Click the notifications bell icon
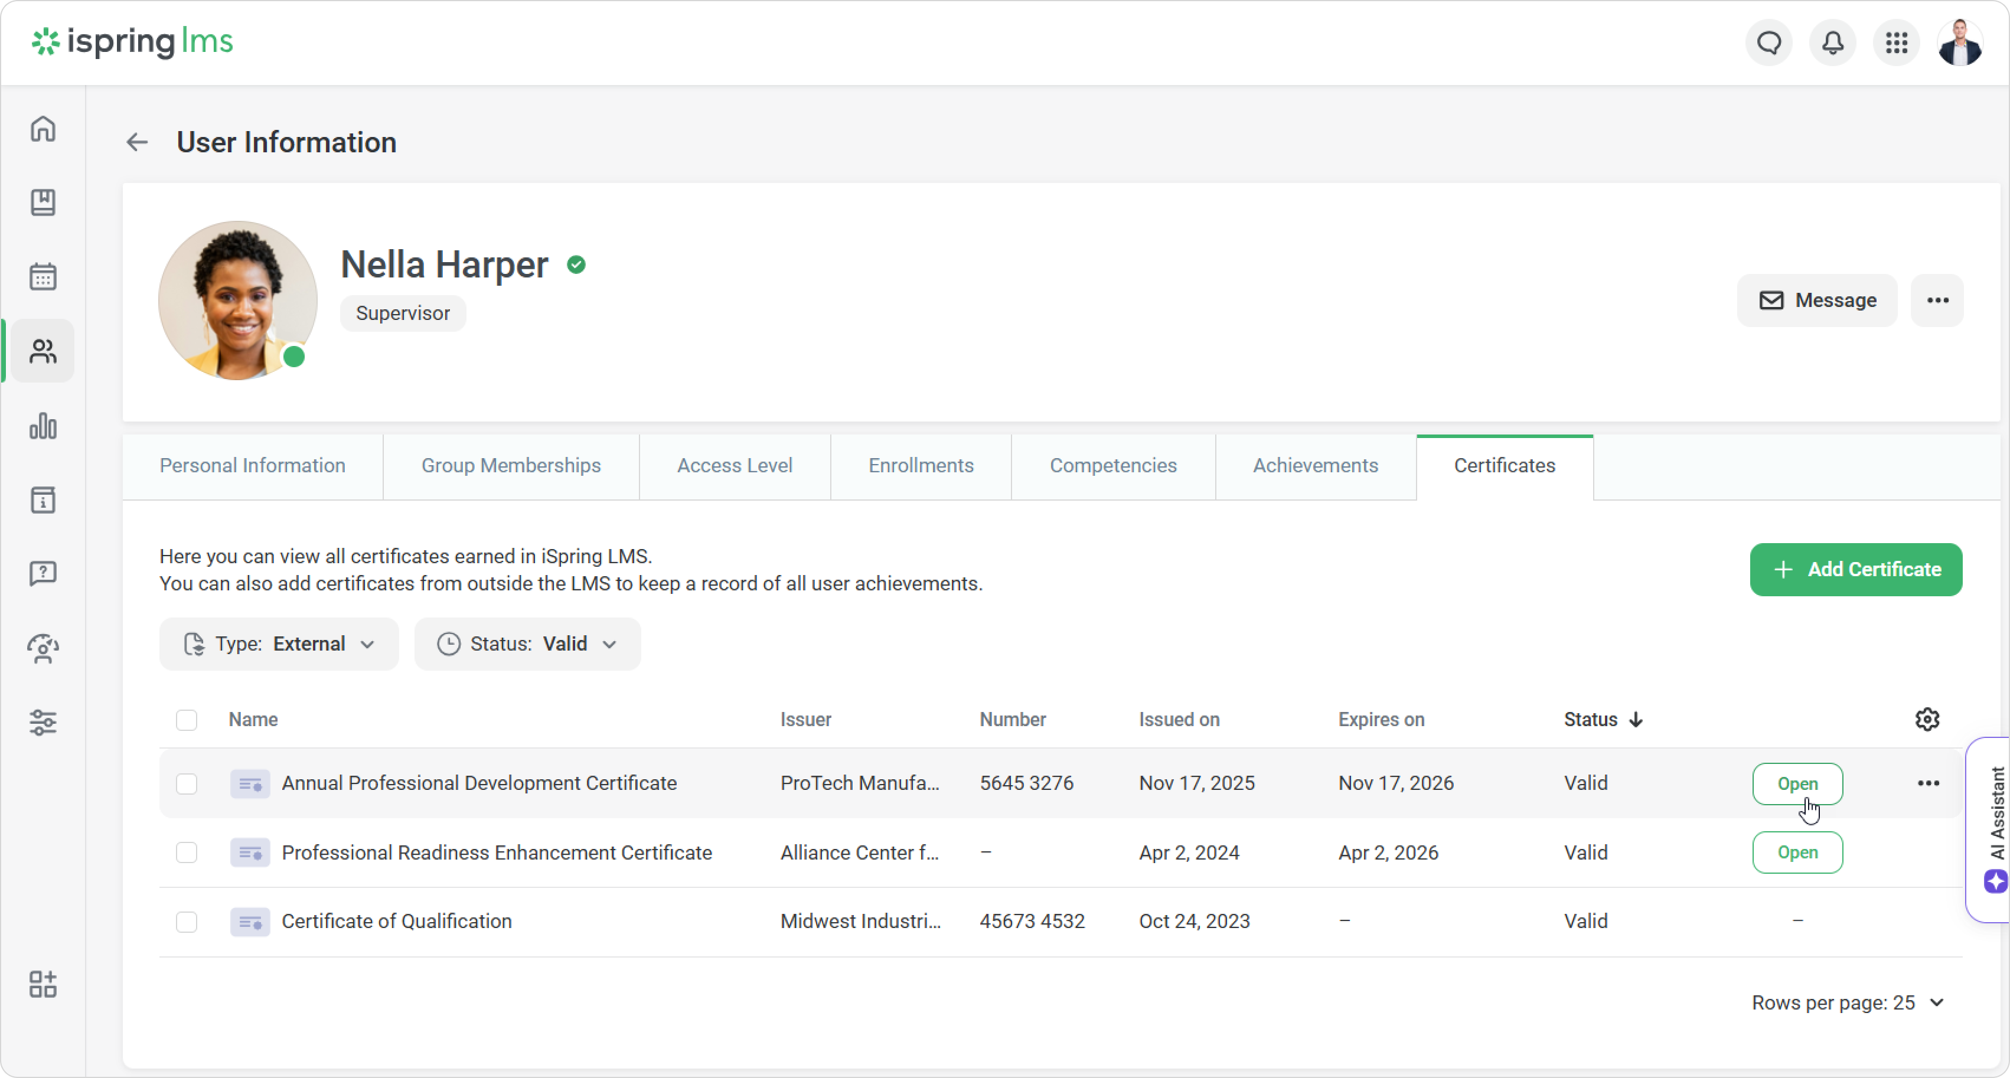 (1832, 43)
